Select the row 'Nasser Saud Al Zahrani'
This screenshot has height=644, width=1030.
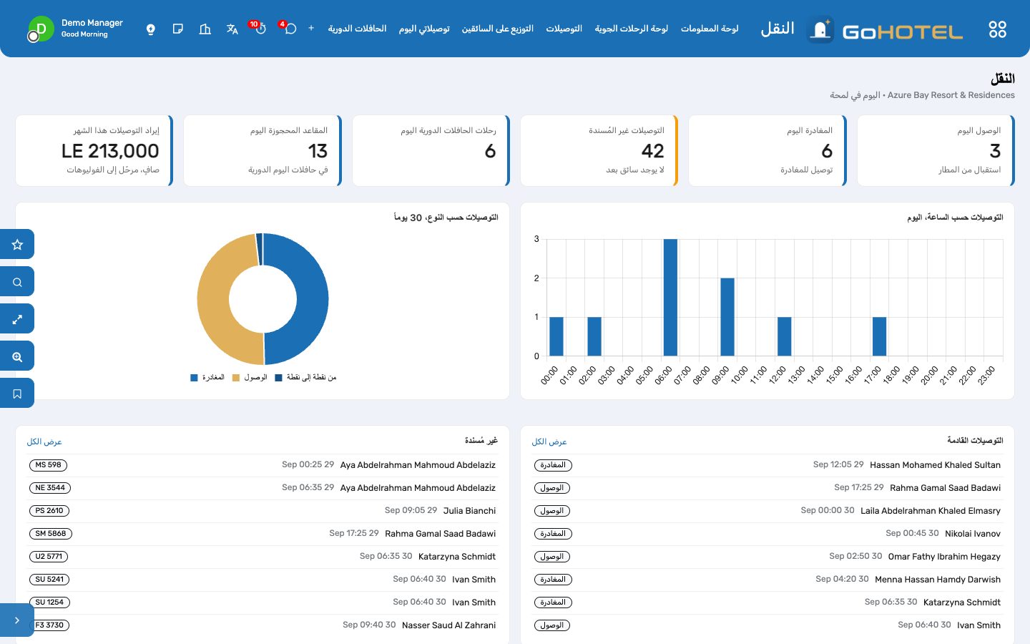click(263, 625)
